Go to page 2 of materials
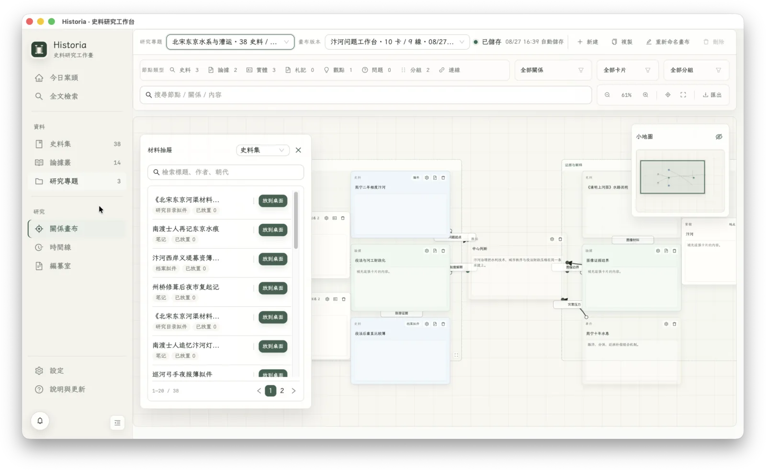 pos(282,391)
